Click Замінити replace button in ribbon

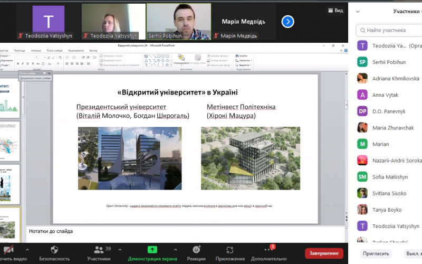[243, 60]
